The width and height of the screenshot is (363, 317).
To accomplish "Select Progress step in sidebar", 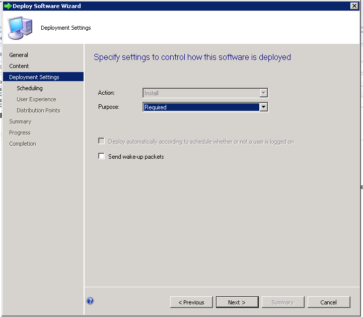I will tap(20, 133).
